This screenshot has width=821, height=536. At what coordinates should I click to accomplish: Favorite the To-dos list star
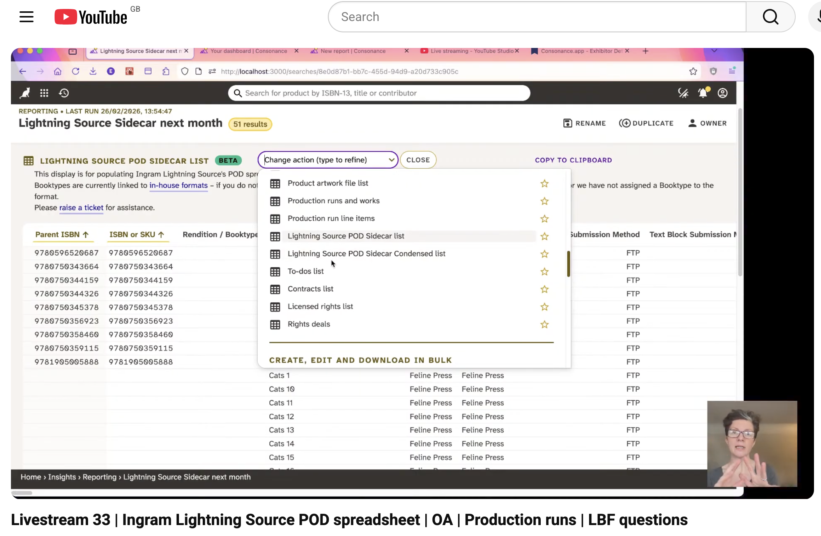pyautogui.click(x=545, y=272)
